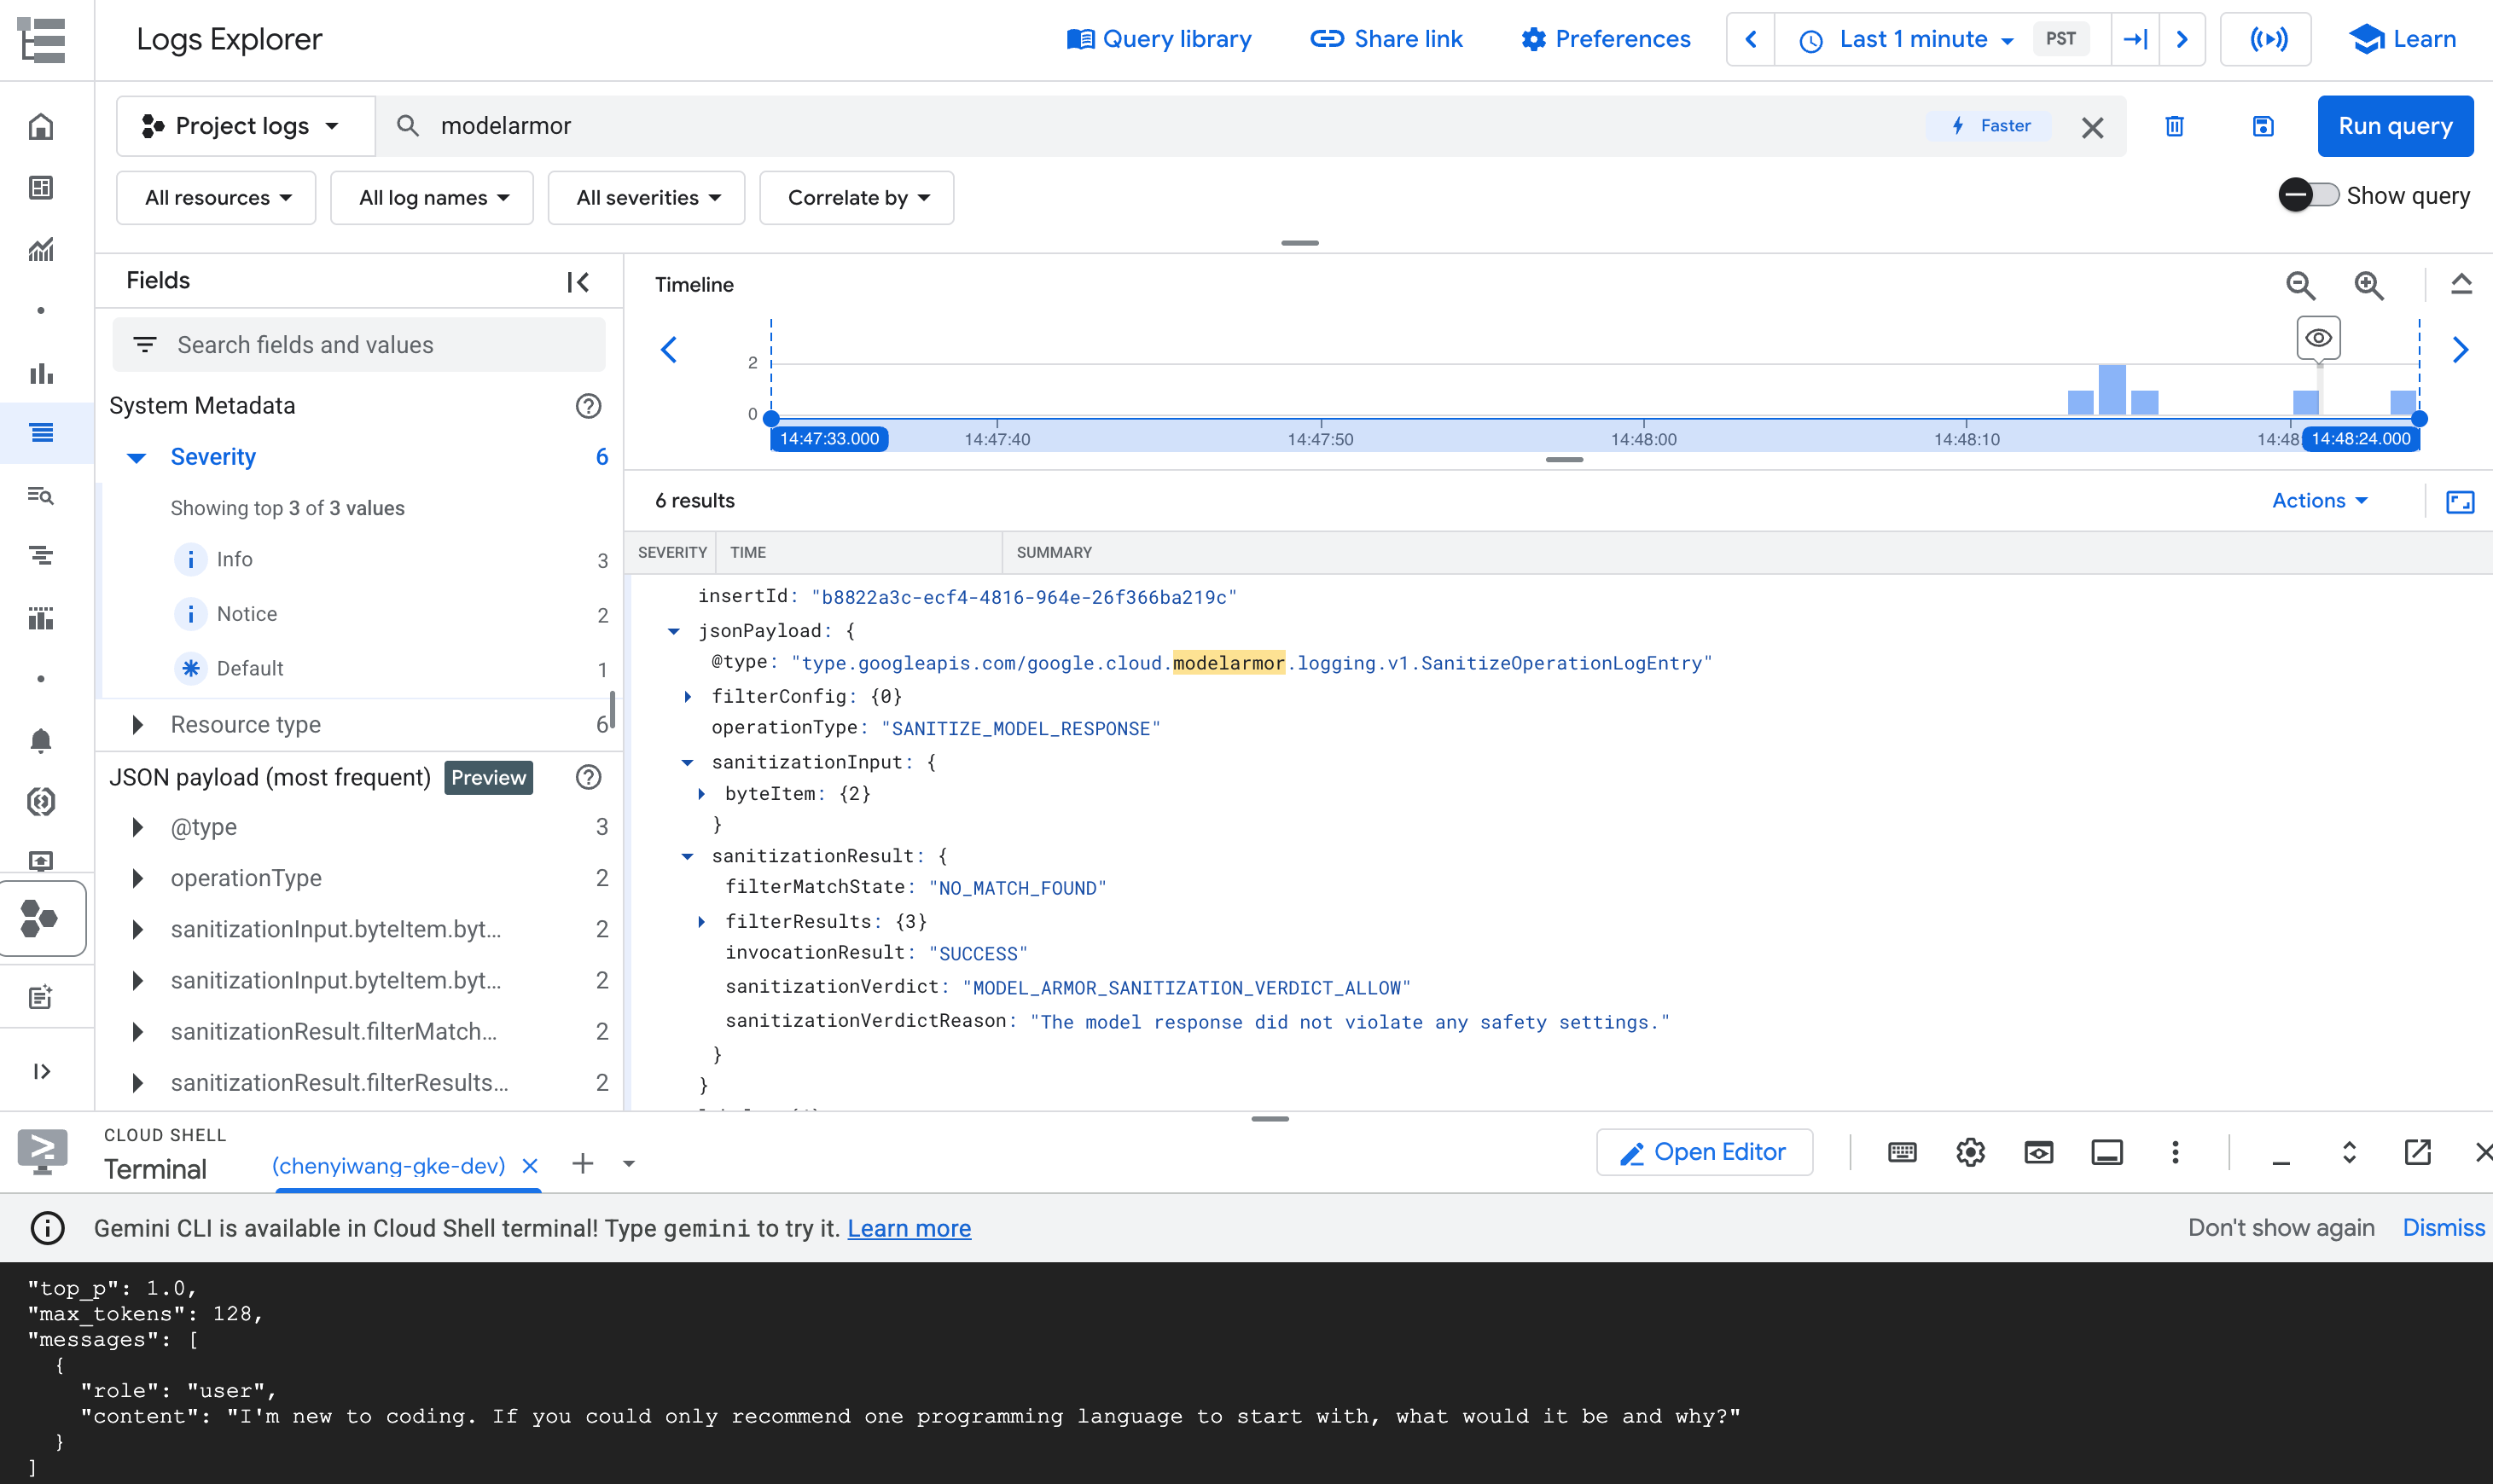Run the query
The image size is (2493, 1484).
coord(2395,126)
